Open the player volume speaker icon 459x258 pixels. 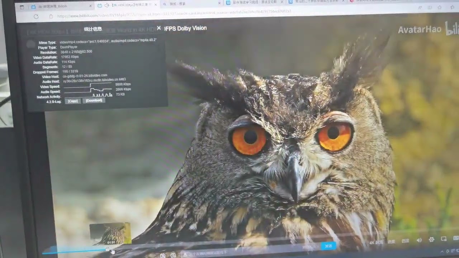(x=419, y=240)
